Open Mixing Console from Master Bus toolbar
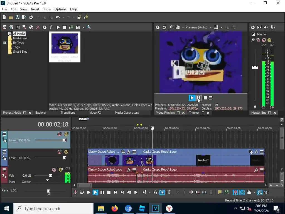The height and width of the screenshot is (214, 285). pyautogui.click(x=273, y=27)
